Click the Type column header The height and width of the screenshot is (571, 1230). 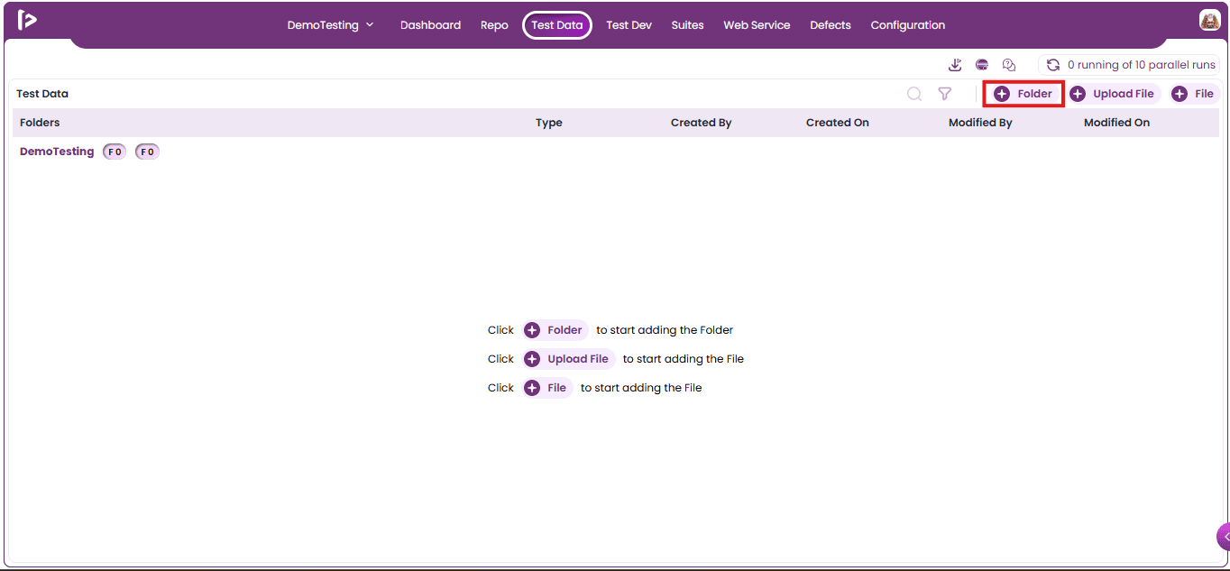(x=548, y=123)
